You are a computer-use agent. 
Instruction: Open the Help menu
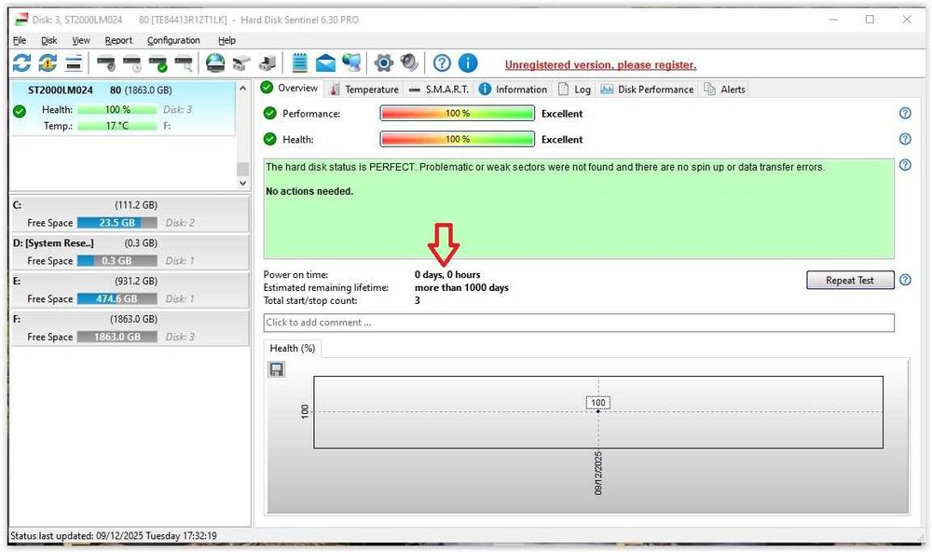pos(226,40)
